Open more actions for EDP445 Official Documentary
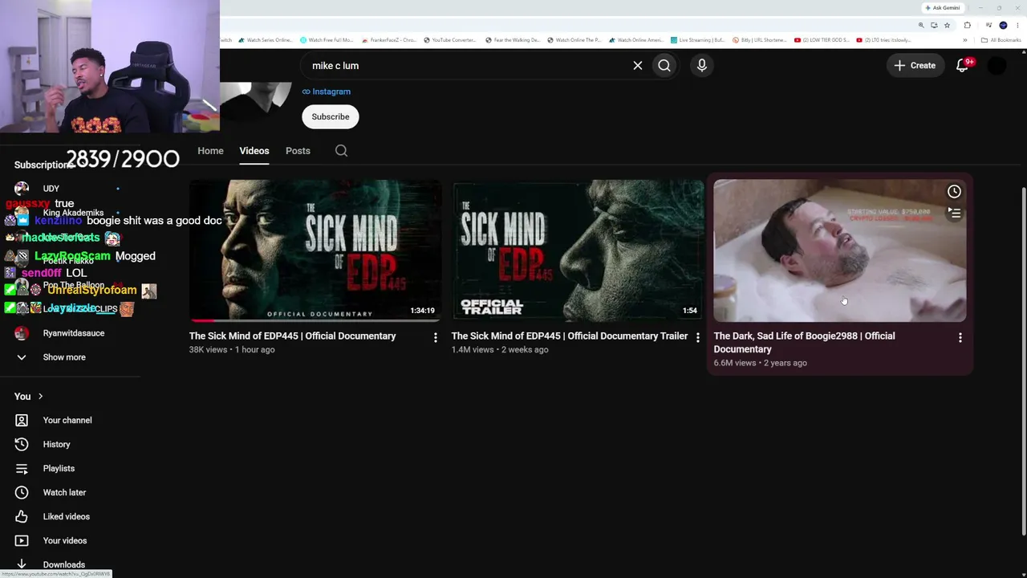This screenshot has width=1027, height=578. point(436,338)
